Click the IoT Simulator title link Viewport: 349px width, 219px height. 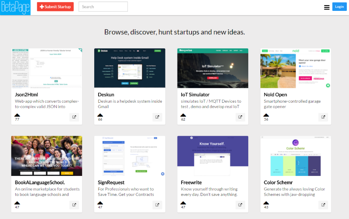coord(195,94)
